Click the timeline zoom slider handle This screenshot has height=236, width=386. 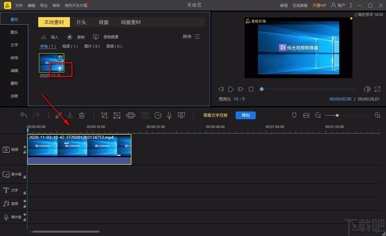click(x=337, y=116)
